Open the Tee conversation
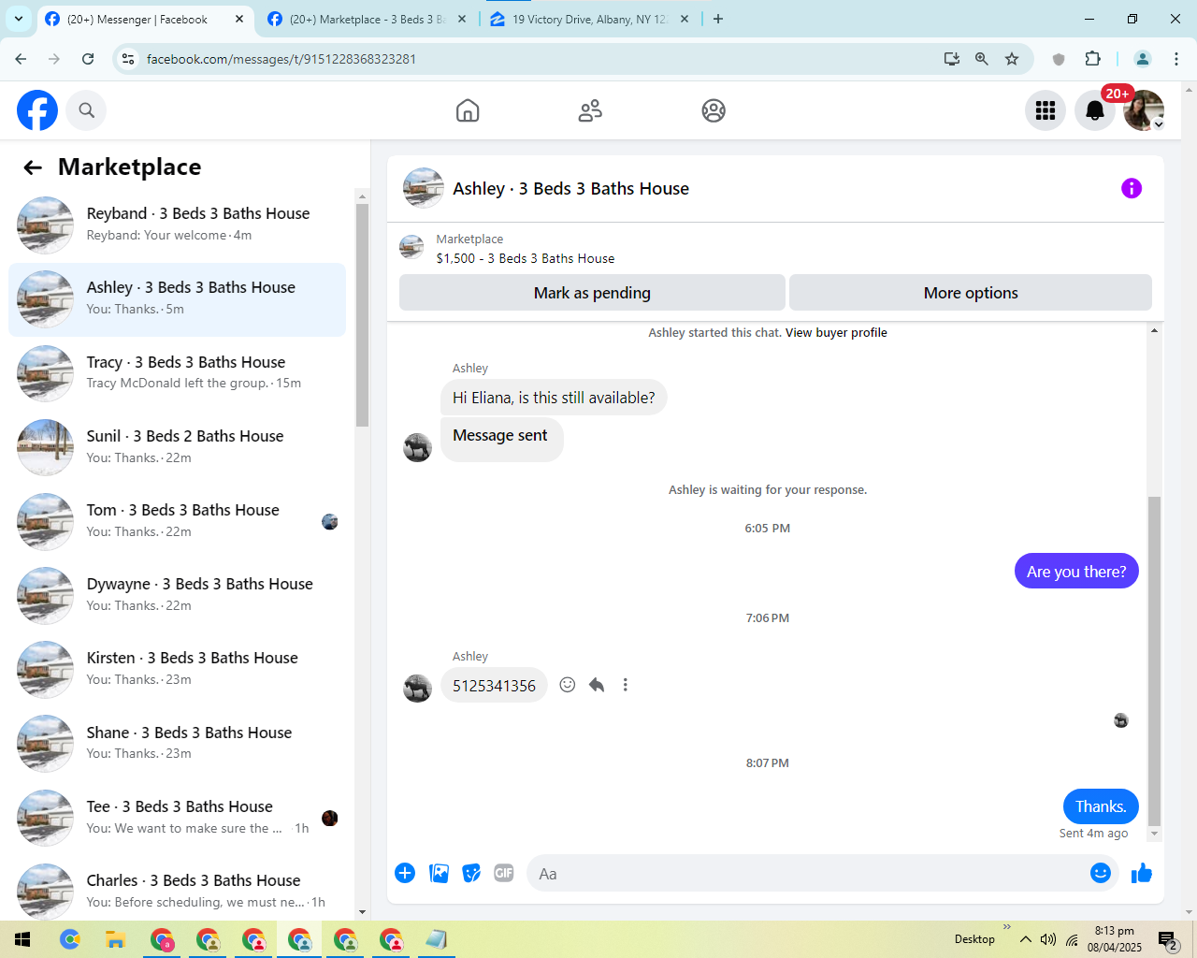The width and height of the screenshot is (1197, 958). [x=178, y=818]
